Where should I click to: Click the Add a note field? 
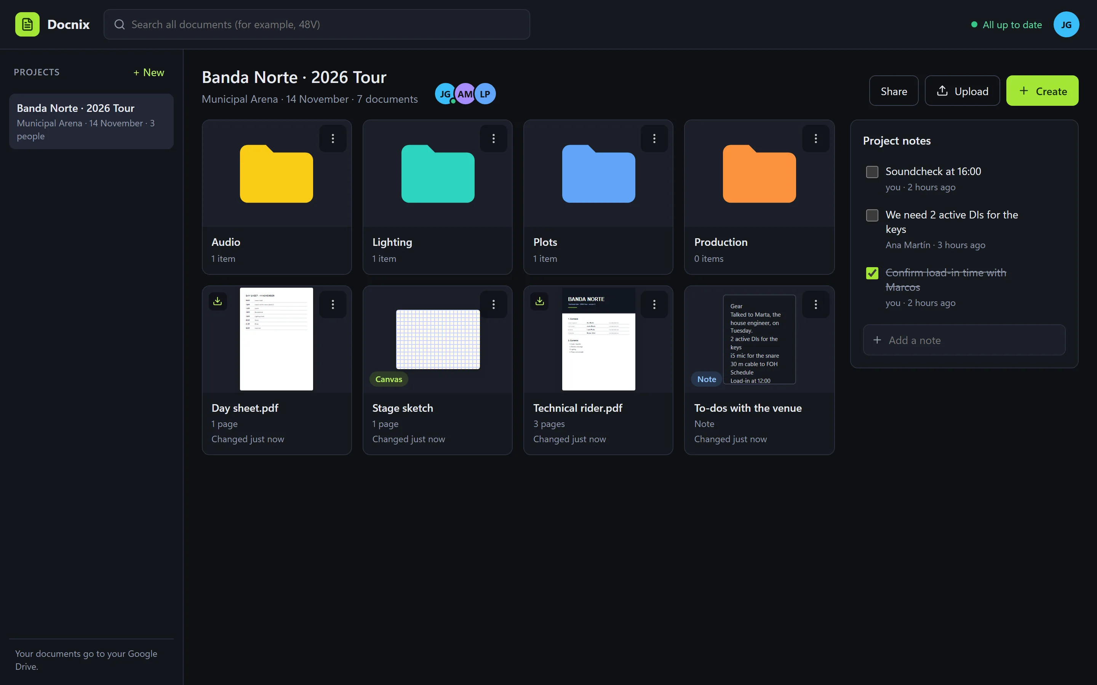[x=964, y=340]
